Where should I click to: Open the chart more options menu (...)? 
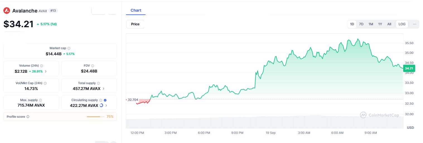pos(415,24)
